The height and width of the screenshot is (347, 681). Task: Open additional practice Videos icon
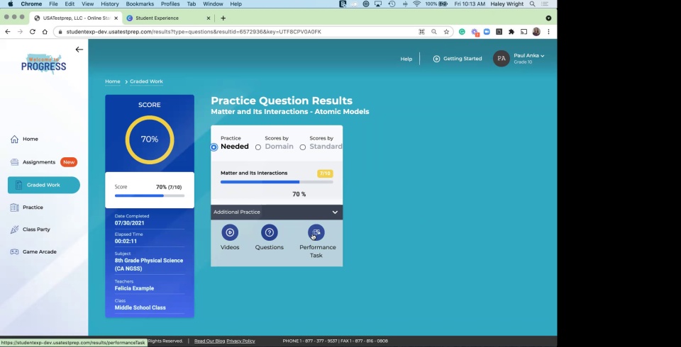tap(230, 232)
